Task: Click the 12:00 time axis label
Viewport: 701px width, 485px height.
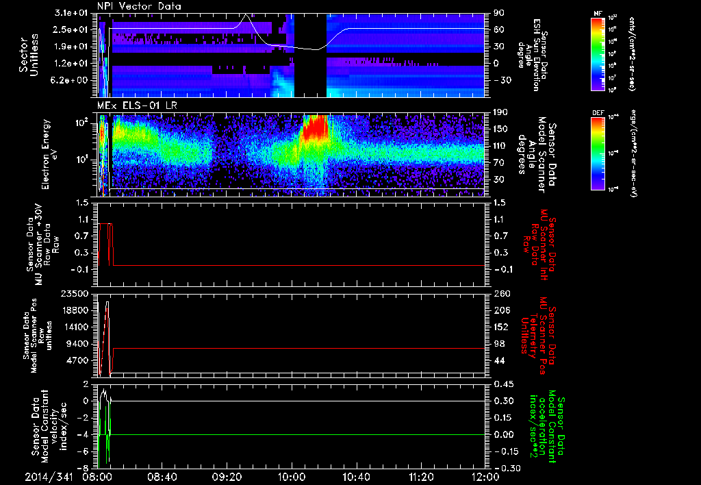Action: click(x=485, y=477)
